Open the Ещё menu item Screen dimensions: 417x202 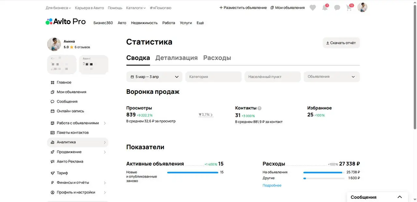pyautogui.click(x=200, y=23)
